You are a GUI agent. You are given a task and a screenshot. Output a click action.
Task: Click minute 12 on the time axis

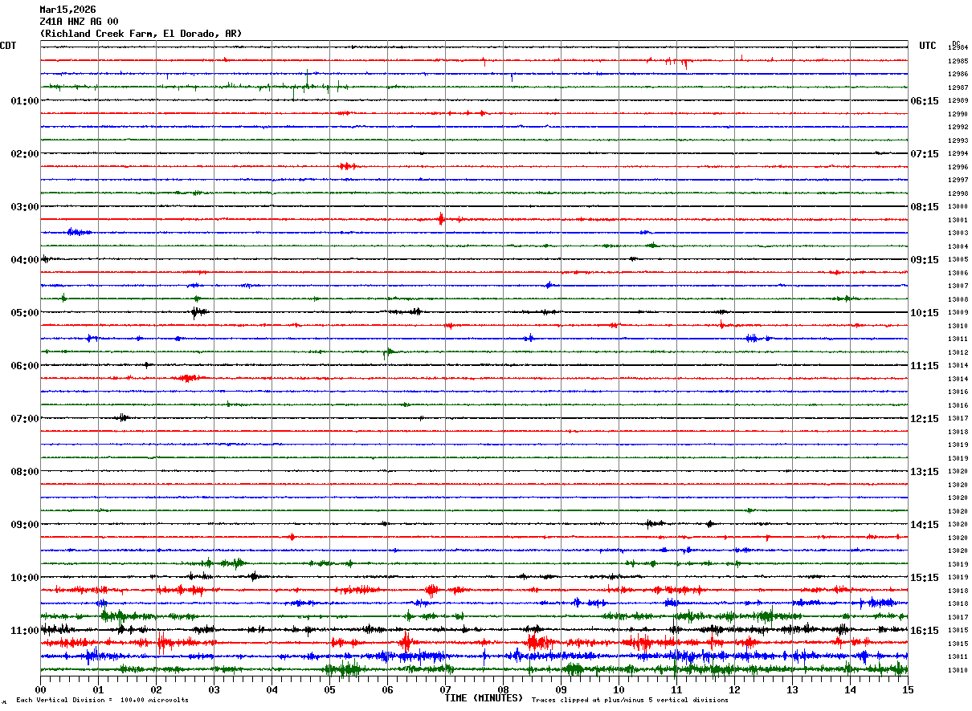(x=734, y=689)
